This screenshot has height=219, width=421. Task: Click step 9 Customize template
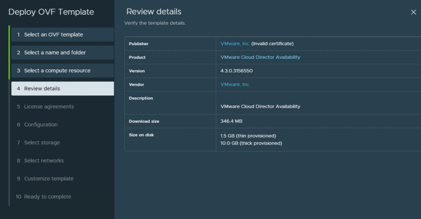62,178
